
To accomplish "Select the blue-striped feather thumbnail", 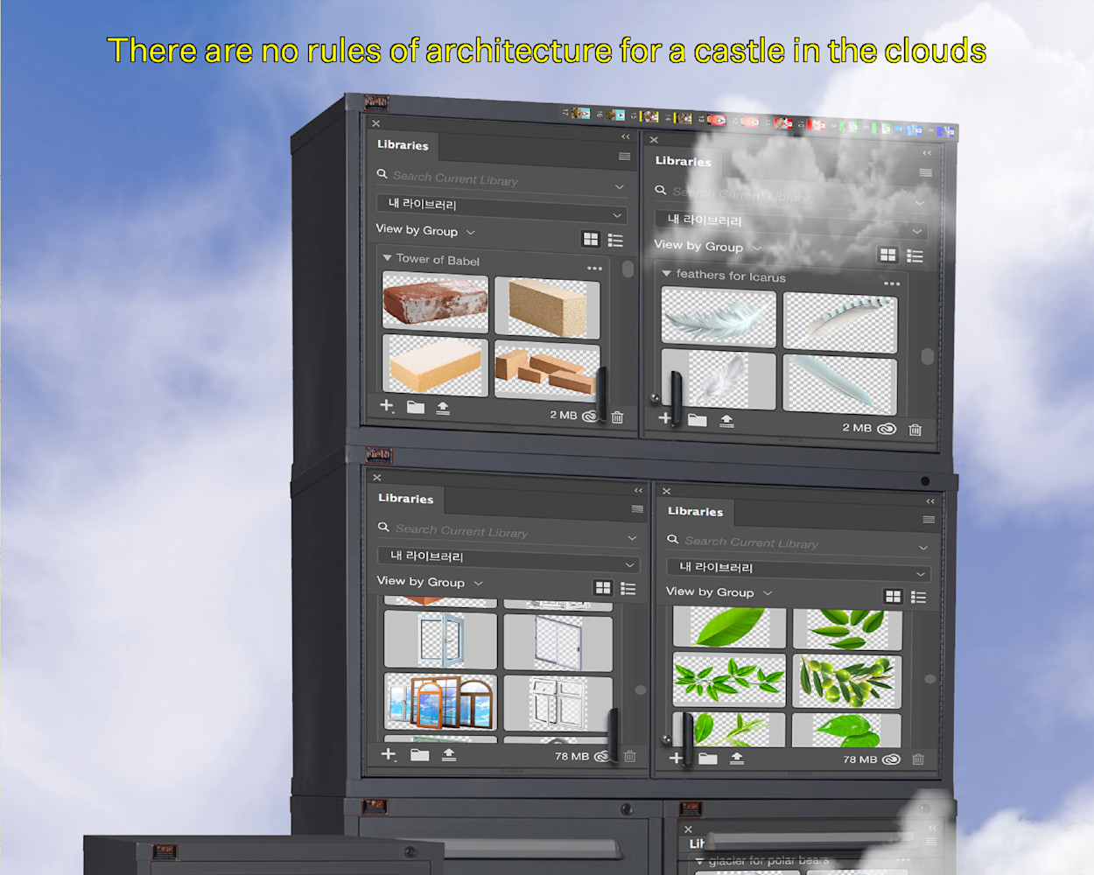I will (840, 323).
